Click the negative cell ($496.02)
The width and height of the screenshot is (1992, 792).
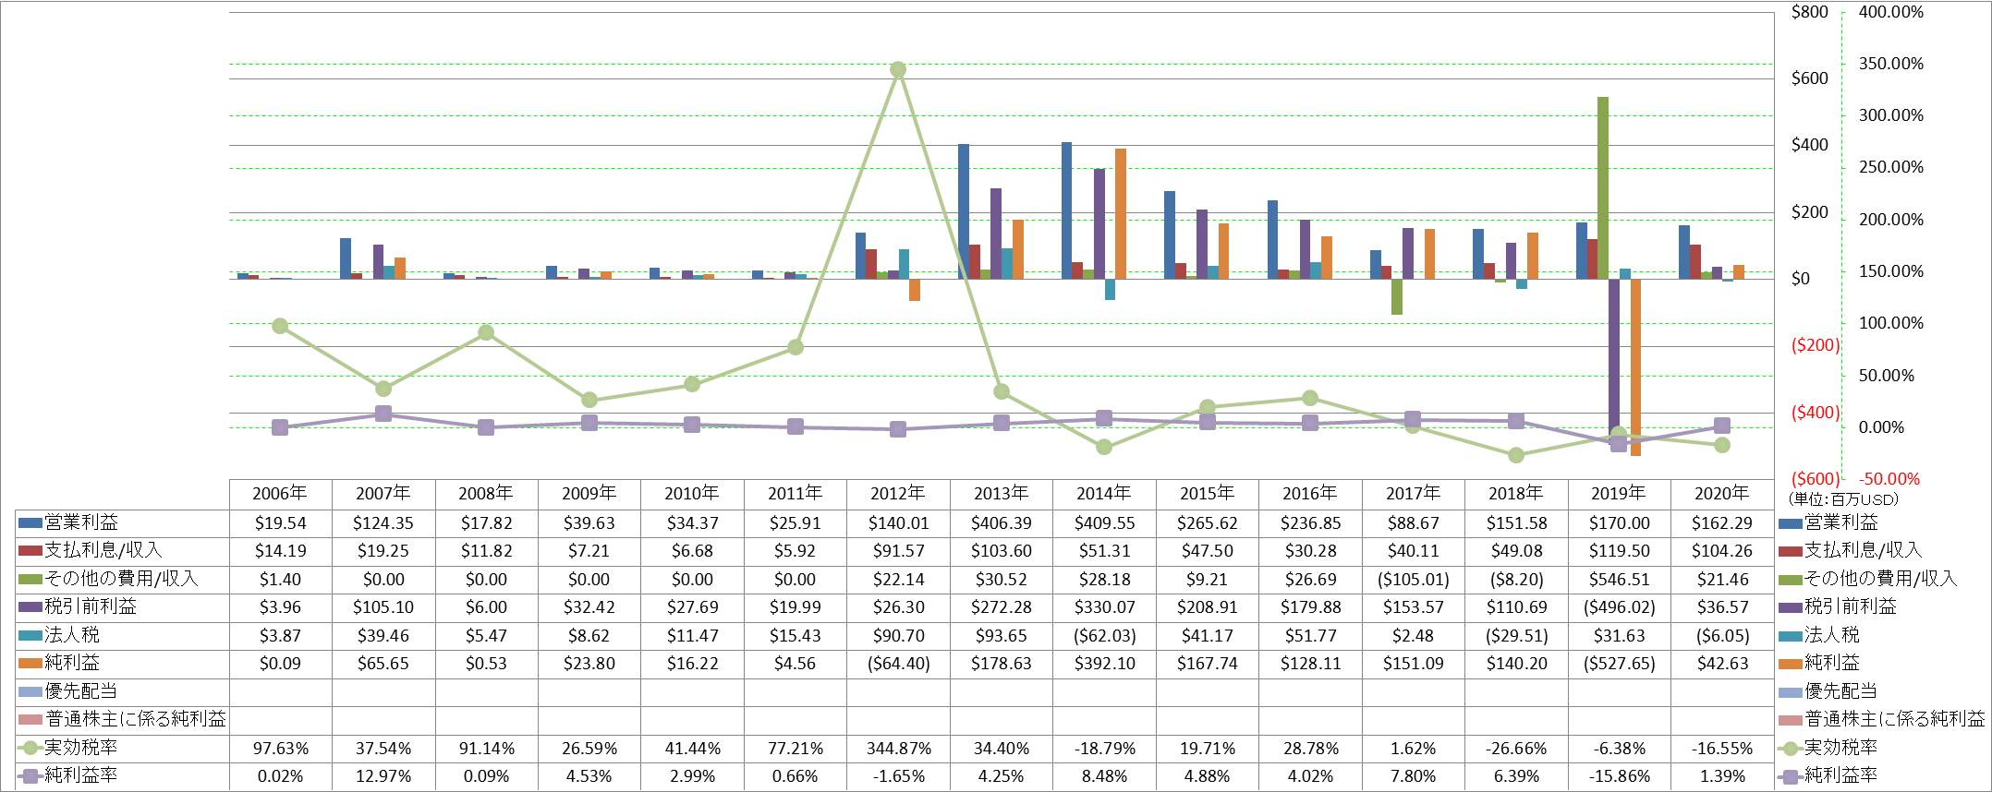1619,607
